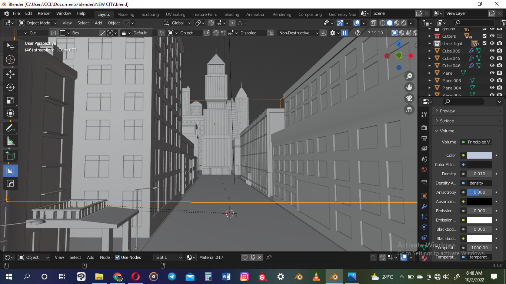The width and height of the screenshot is (506, 284).
Task: Open the Non-Destructive dropdown
Action: pyautogui.click(x=298, y=33)
